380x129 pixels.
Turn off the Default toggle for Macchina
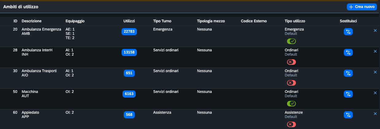coord(291,103)
